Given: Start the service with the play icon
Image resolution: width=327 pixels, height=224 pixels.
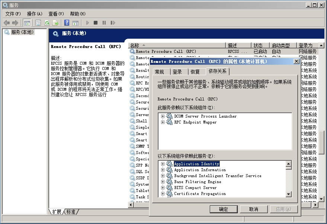Looking at the screenshot, I should click(87, 22).
